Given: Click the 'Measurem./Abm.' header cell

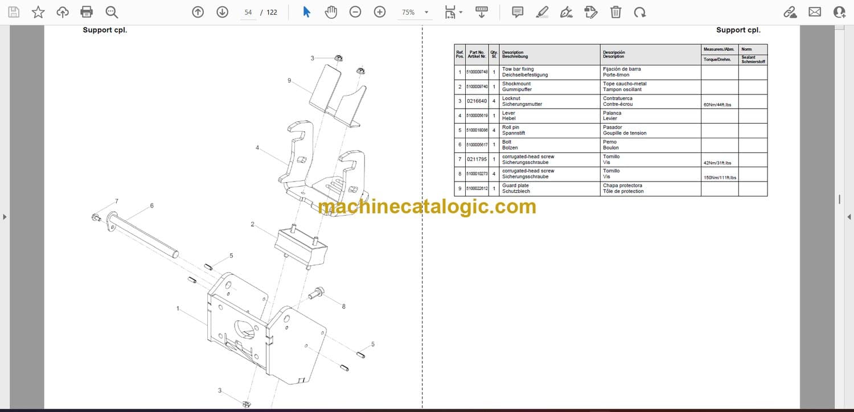Looking at the screenshot, I should pos(720,50).
